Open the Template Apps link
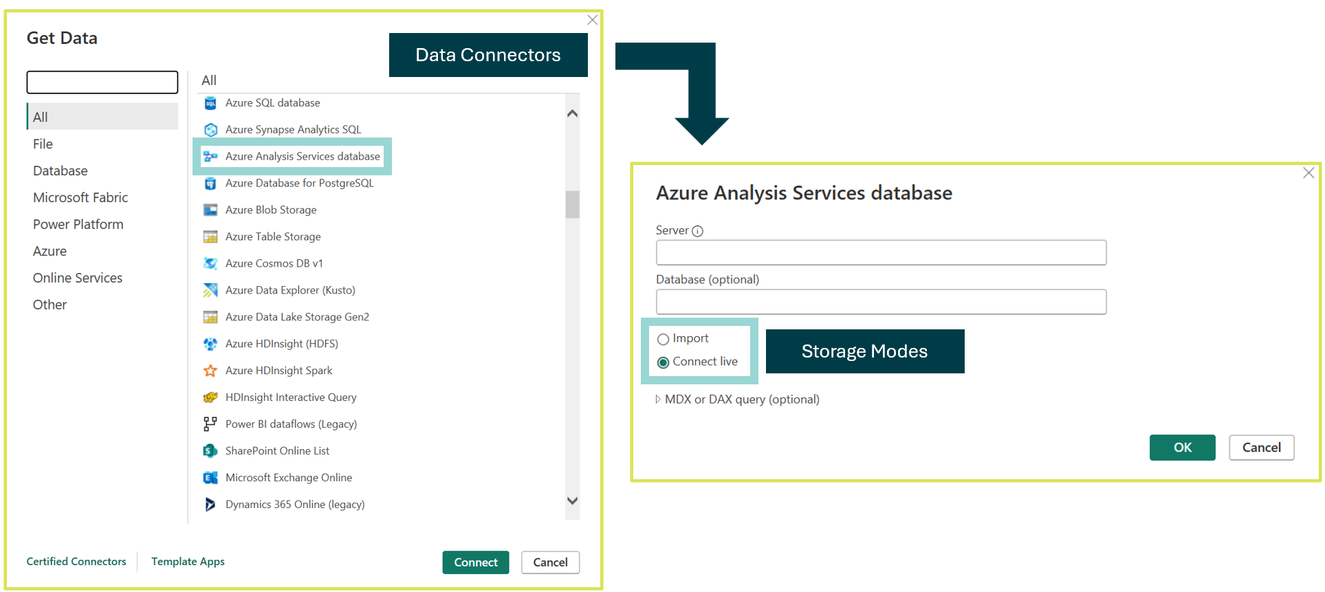1325x592 pixels. tap(188, 562)
